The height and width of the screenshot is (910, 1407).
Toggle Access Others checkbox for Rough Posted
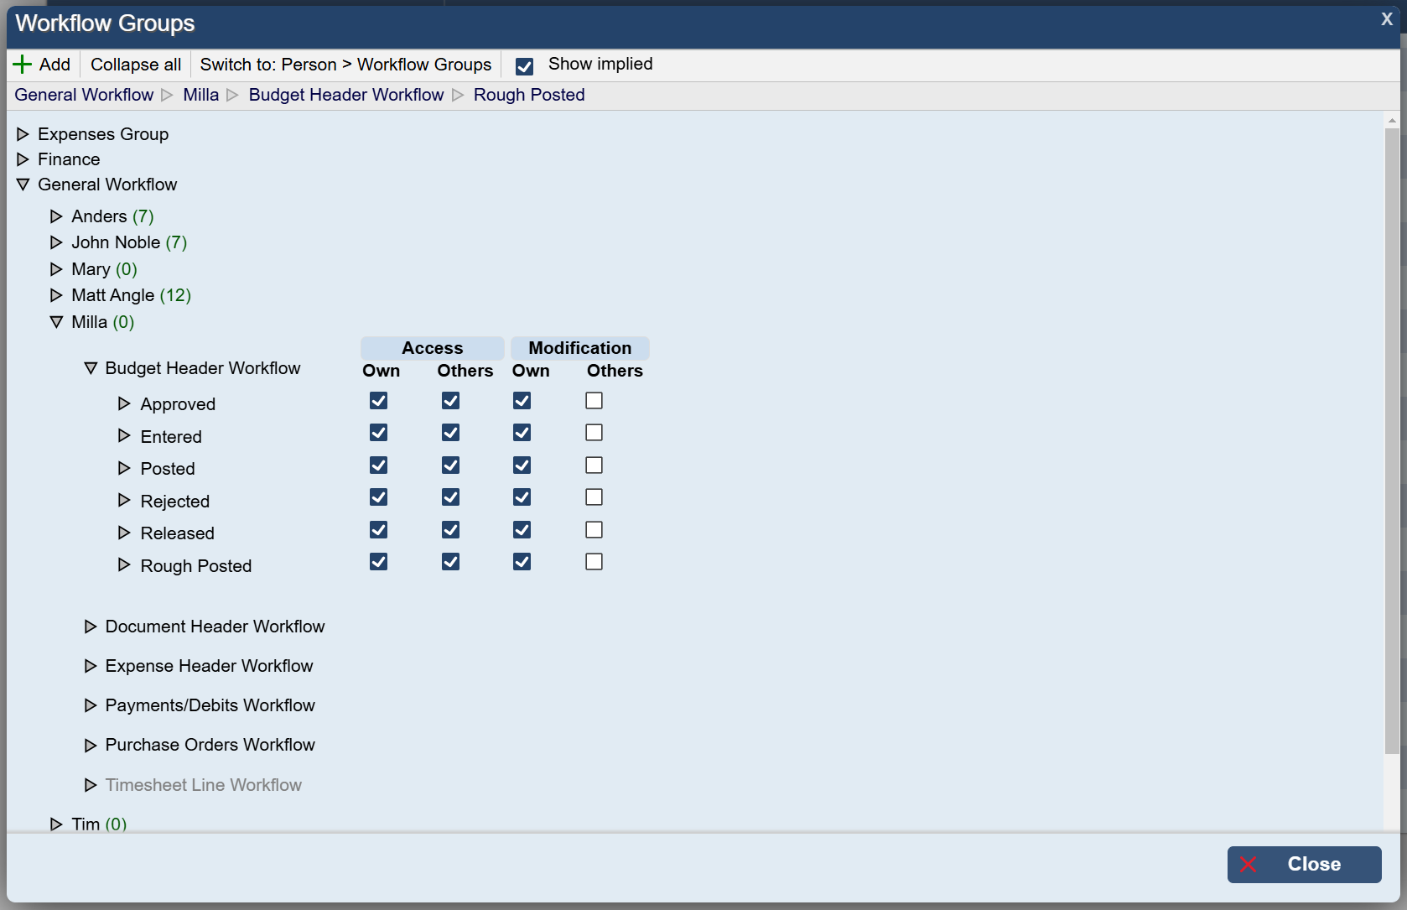click(x=450, y=562)
